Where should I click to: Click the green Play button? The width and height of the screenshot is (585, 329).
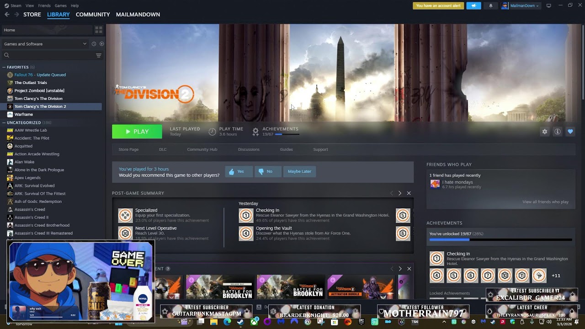click(137, 132)
